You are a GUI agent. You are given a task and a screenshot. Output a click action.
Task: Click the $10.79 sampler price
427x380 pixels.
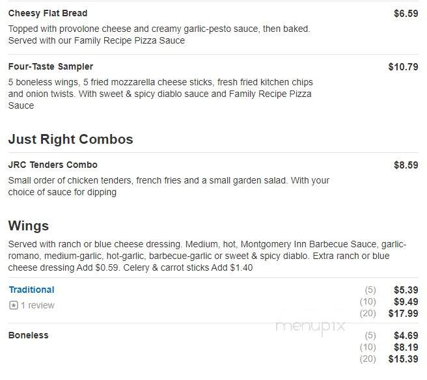click(403, 66)
